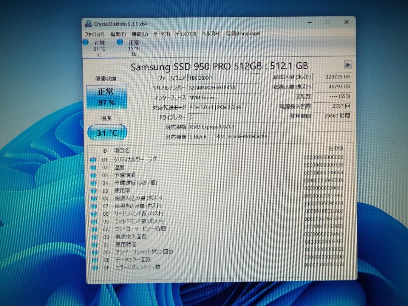Click the 31°C temperature indicator

click(107, 133)
